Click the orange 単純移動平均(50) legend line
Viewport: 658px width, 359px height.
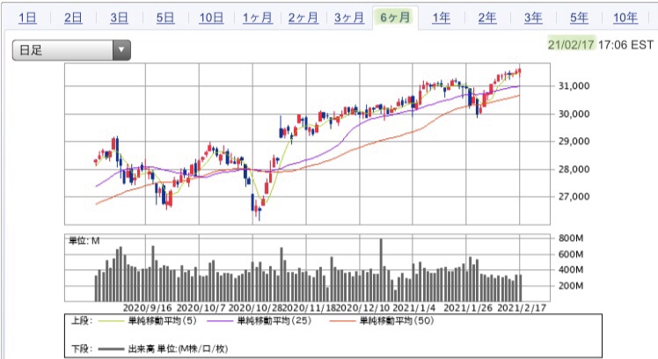[x=342, y=321]
